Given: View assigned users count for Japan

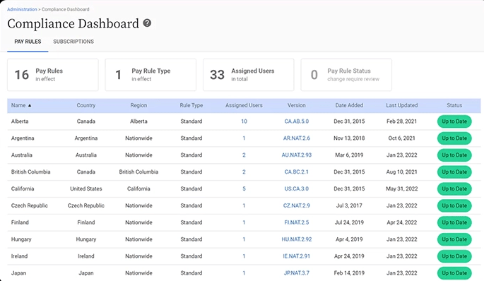Looking at the screenshot, I should 244,273.
